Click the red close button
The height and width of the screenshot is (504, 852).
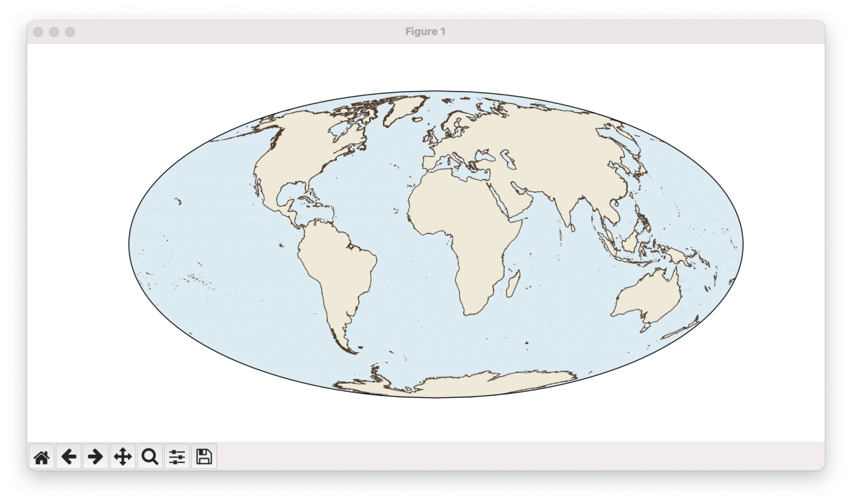tap(39, 32)
